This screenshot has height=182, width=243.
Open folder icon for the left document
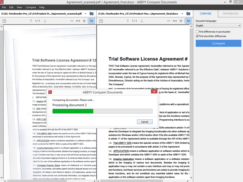pyautogui.click(x=91, y=14)
